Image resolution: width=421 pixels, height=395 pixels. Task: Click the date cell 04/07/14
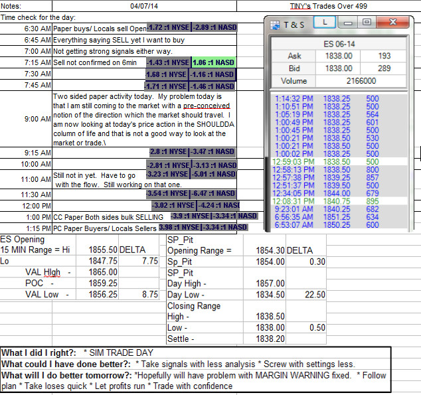click(144, 6)
